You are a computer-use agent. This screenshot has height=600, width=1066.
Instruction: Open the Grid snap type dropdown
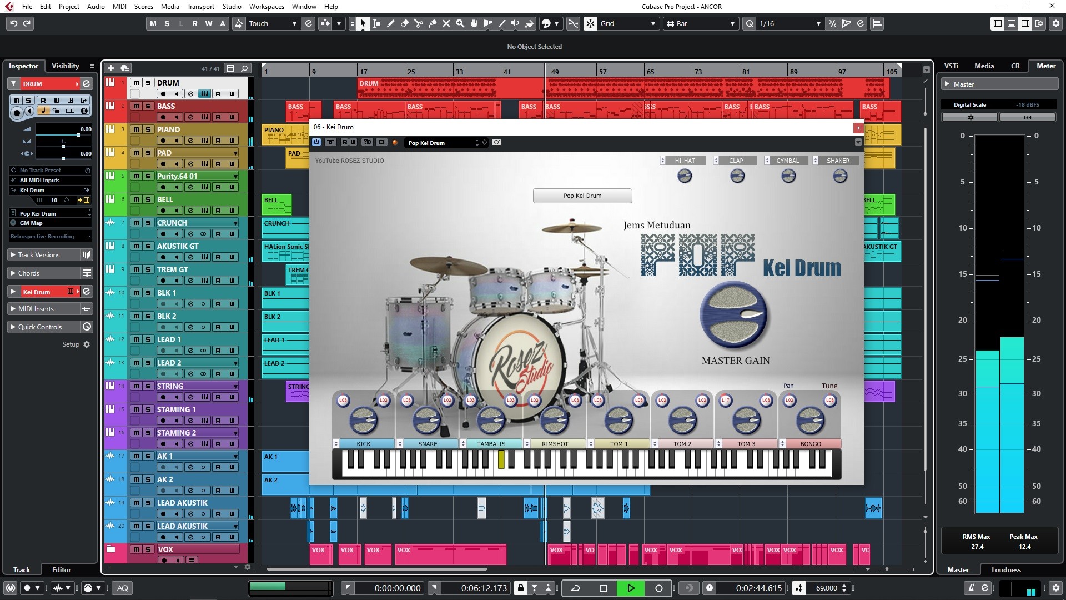point(628,23)
